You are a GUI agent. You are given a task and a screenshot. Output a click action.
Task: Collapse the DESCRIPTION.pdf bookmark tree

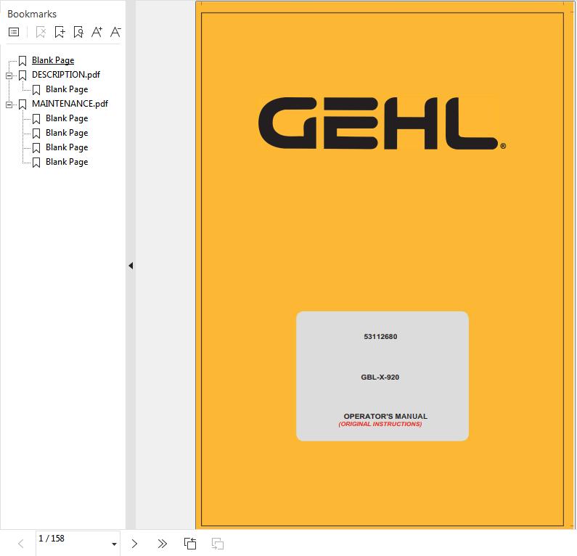[x=9, y=75]
